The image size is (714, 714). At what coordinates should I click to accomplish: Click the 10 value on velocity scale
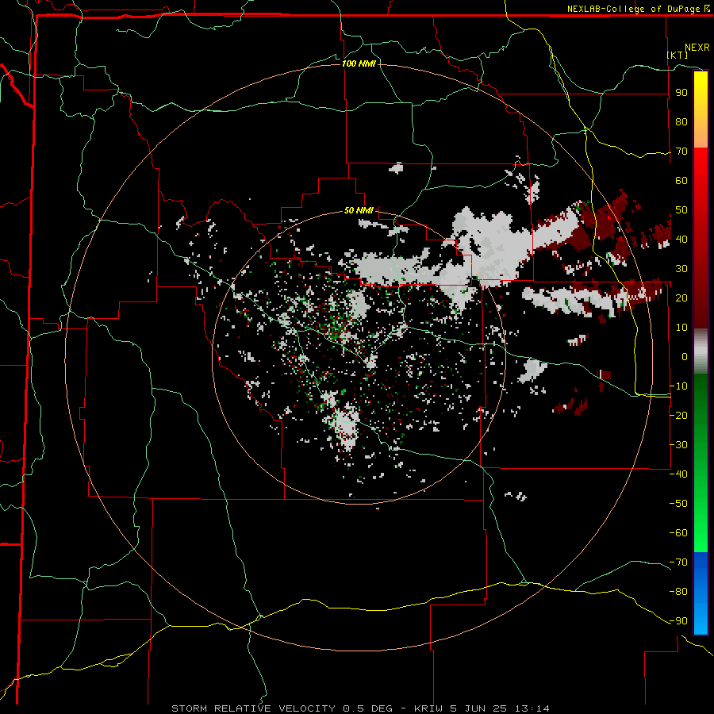click(681, 328)
